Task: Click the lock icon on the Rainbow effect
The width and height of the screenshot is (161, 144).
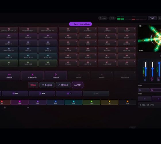Action: [x=135, y=73]
